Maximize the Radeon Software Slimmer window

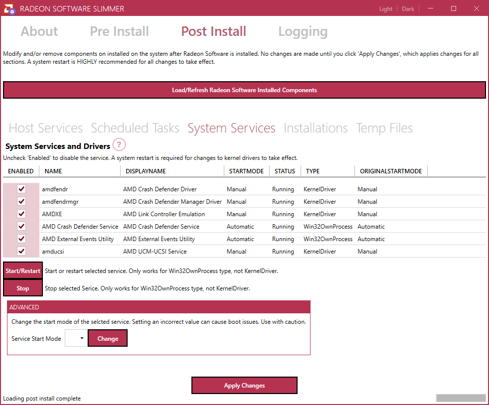click(454, 8)
